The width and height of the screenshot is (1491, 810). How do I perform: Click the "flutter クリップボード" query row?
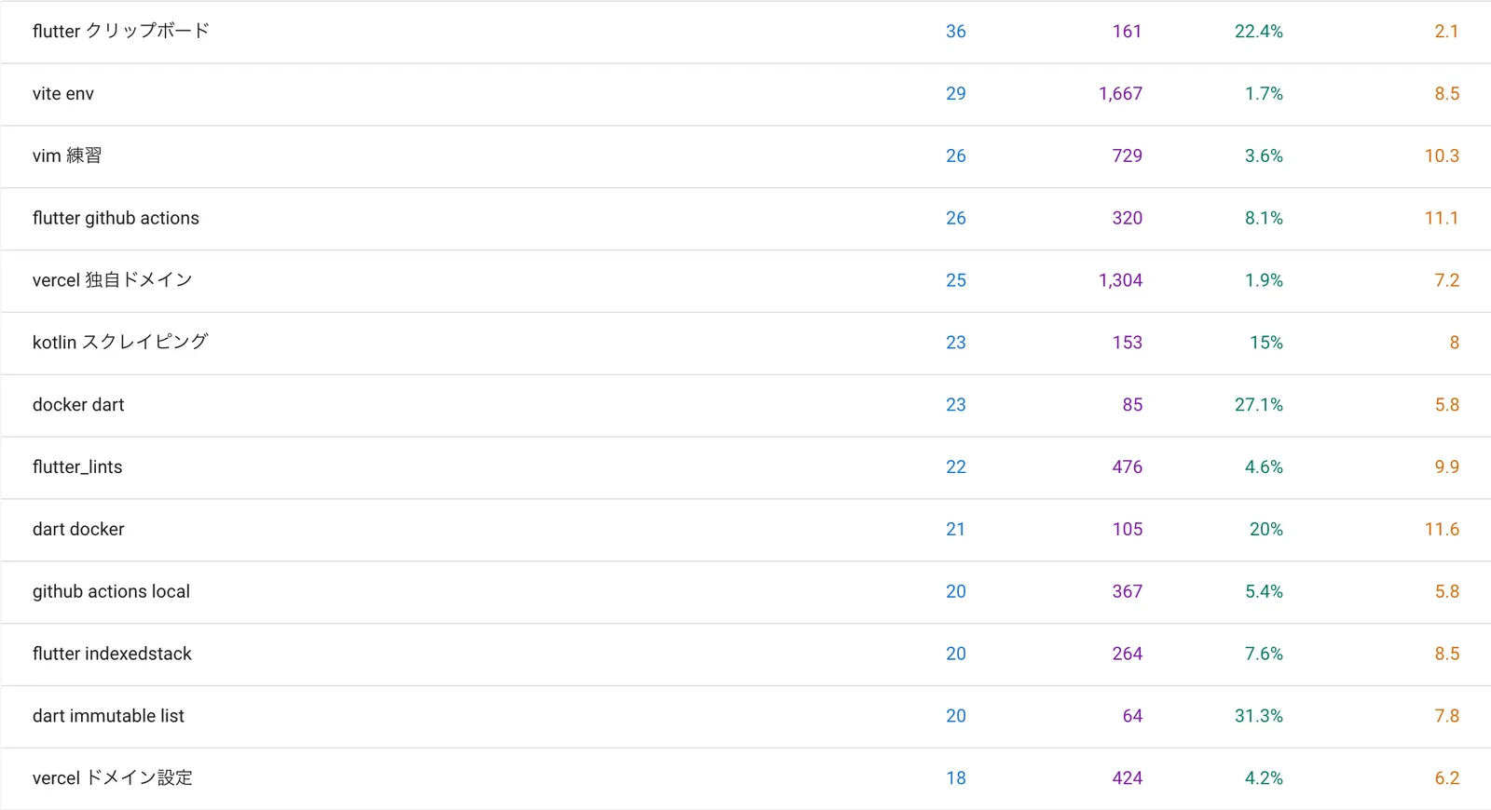121,32
